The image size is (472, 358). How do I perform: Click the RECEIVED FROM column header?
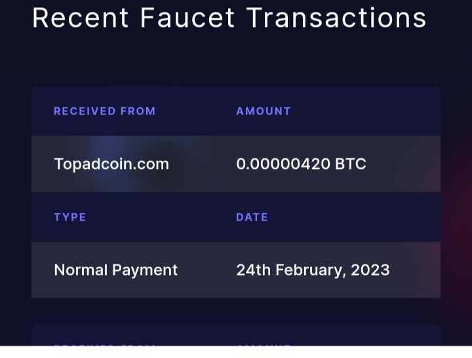point(104,111)
